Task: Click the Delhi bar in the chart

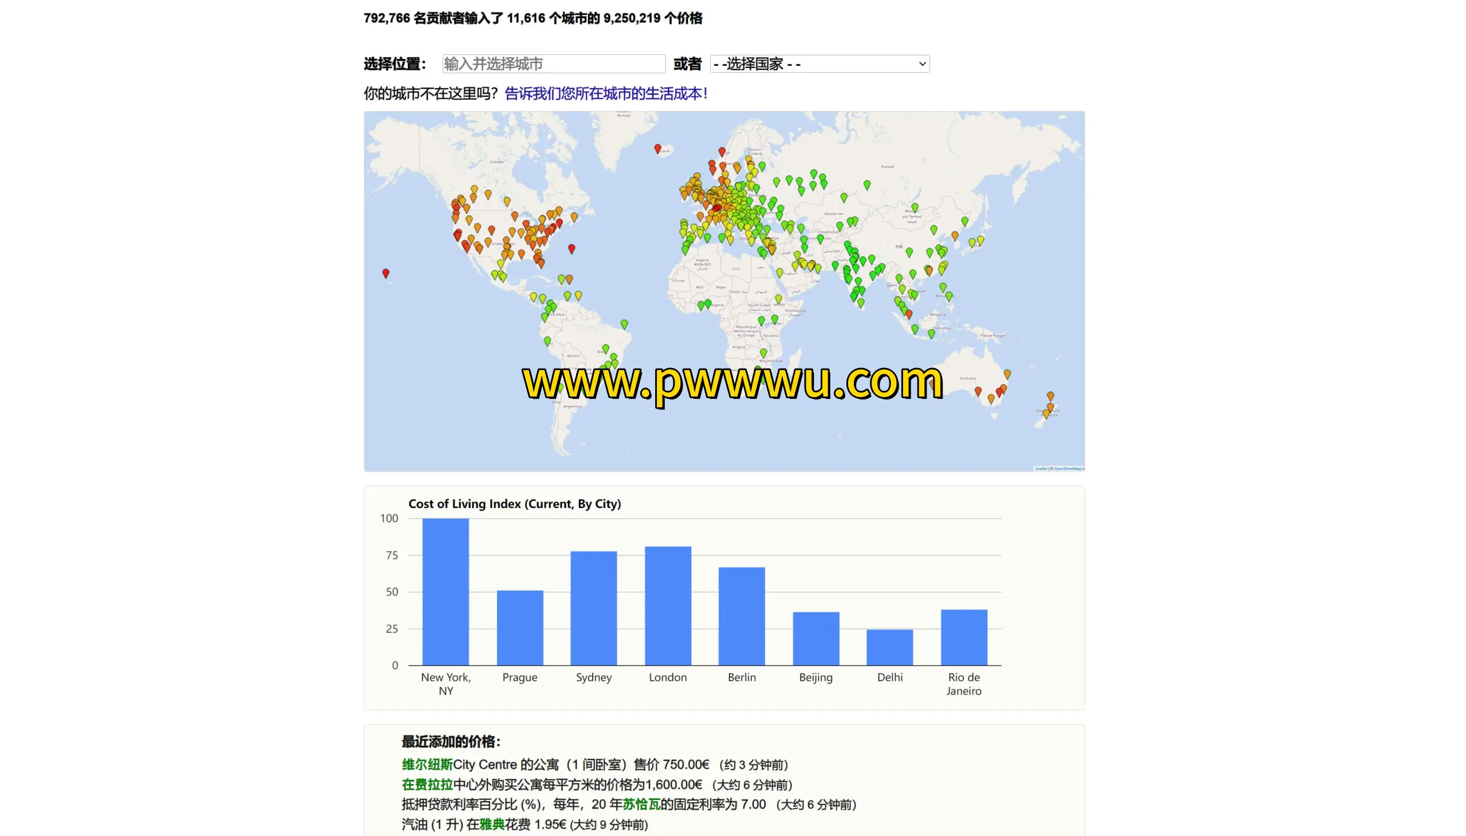Action: click(x=889, y=647)
